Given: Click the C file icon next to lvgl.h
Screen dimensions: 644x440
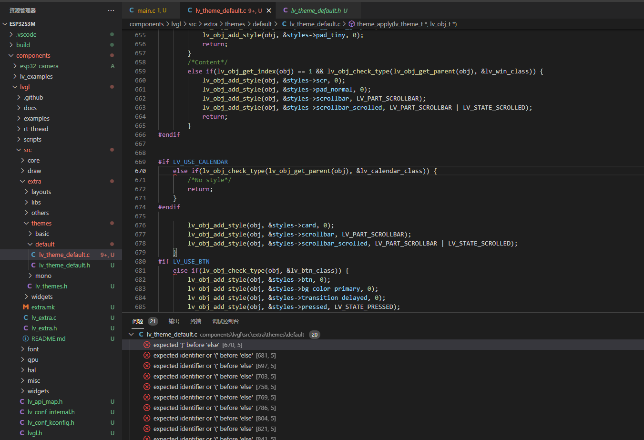Looking at the screenshot, I should [x=22, y=433].
